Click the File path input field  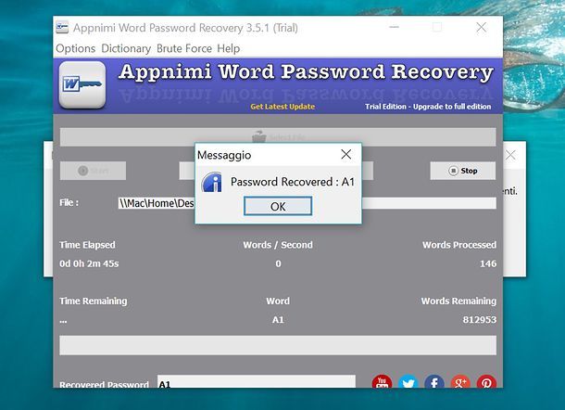point(307,203)
